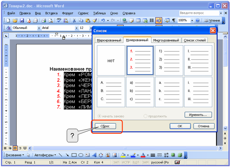Select the 'начать заново' radio button
The width and height of the screenshot is (230, 167).
pos(99,116)
